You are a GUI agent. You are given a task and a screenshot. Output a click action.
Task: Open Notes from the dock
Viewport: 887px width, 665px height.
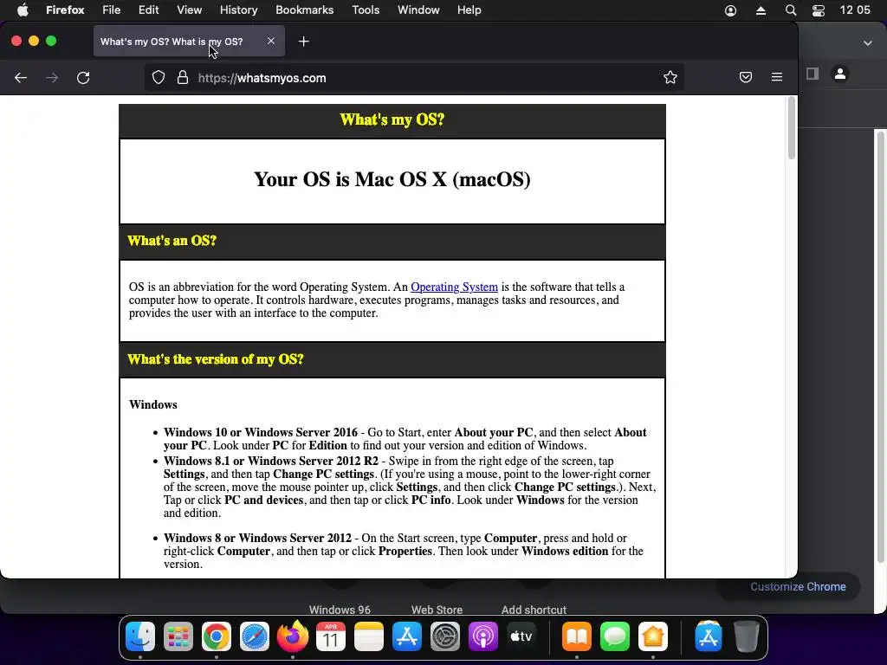369,636
